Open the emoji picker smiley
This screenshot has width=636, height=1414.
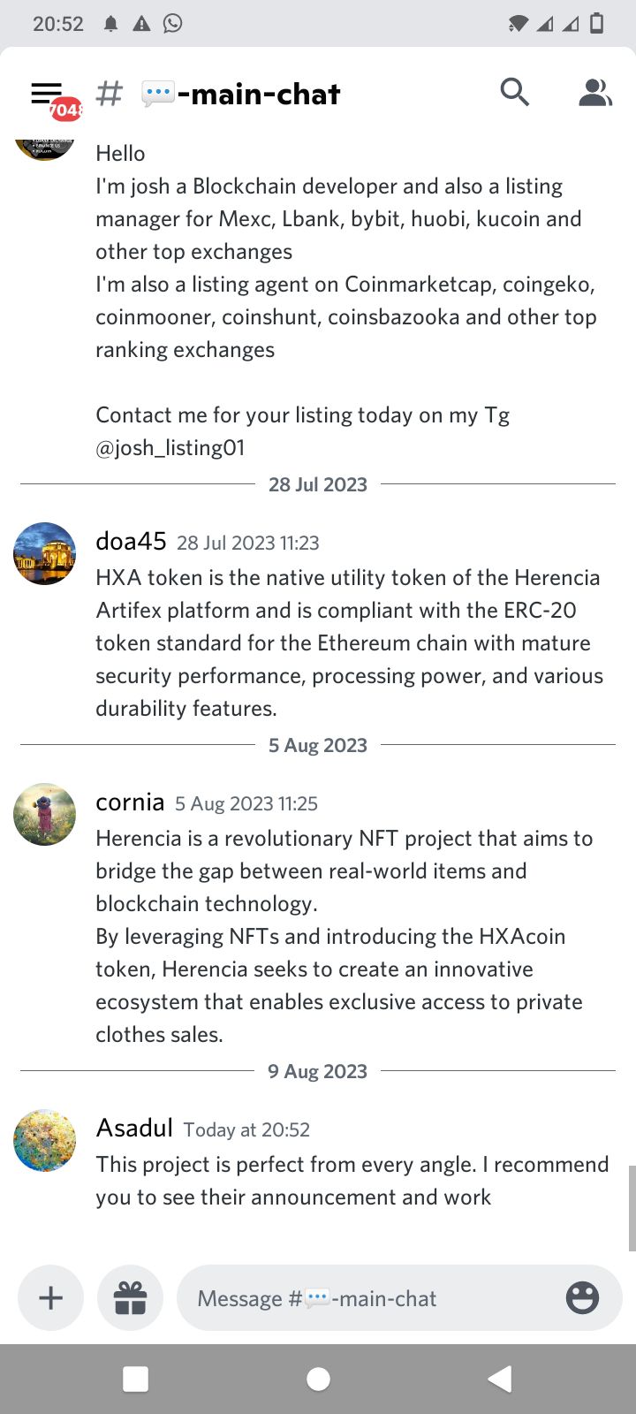[x=582, y=1297]
